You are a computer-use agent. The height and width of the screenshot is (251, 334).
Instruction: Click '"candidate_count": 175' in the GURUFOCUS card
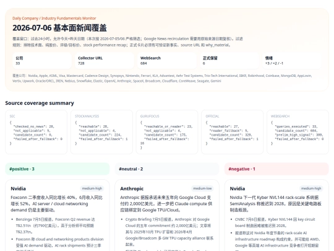(166, 135)
